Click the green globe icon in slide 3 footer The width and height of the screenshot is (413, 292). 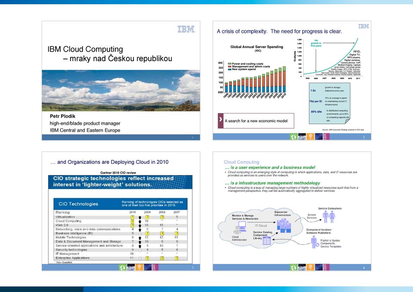pos(122,267)
